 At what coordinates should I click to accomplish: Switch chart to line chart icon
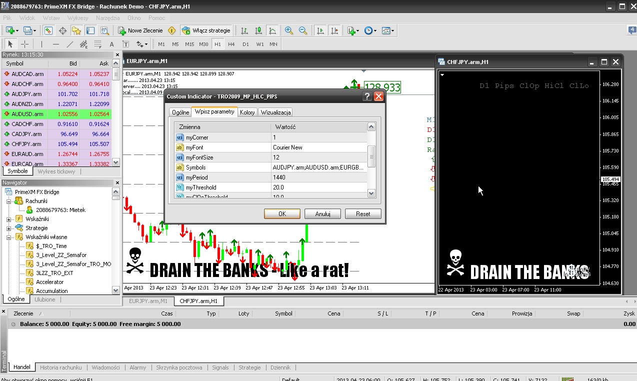point(272,30)
